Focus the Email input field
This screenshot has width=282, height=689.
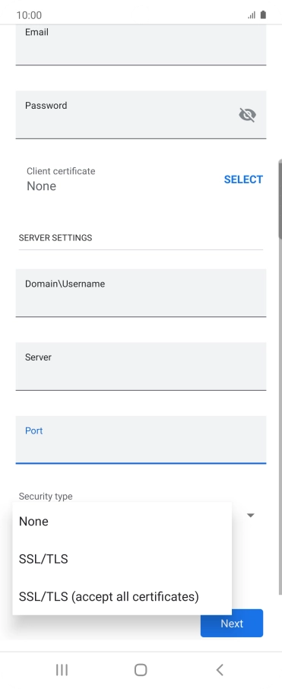[141, 45]
